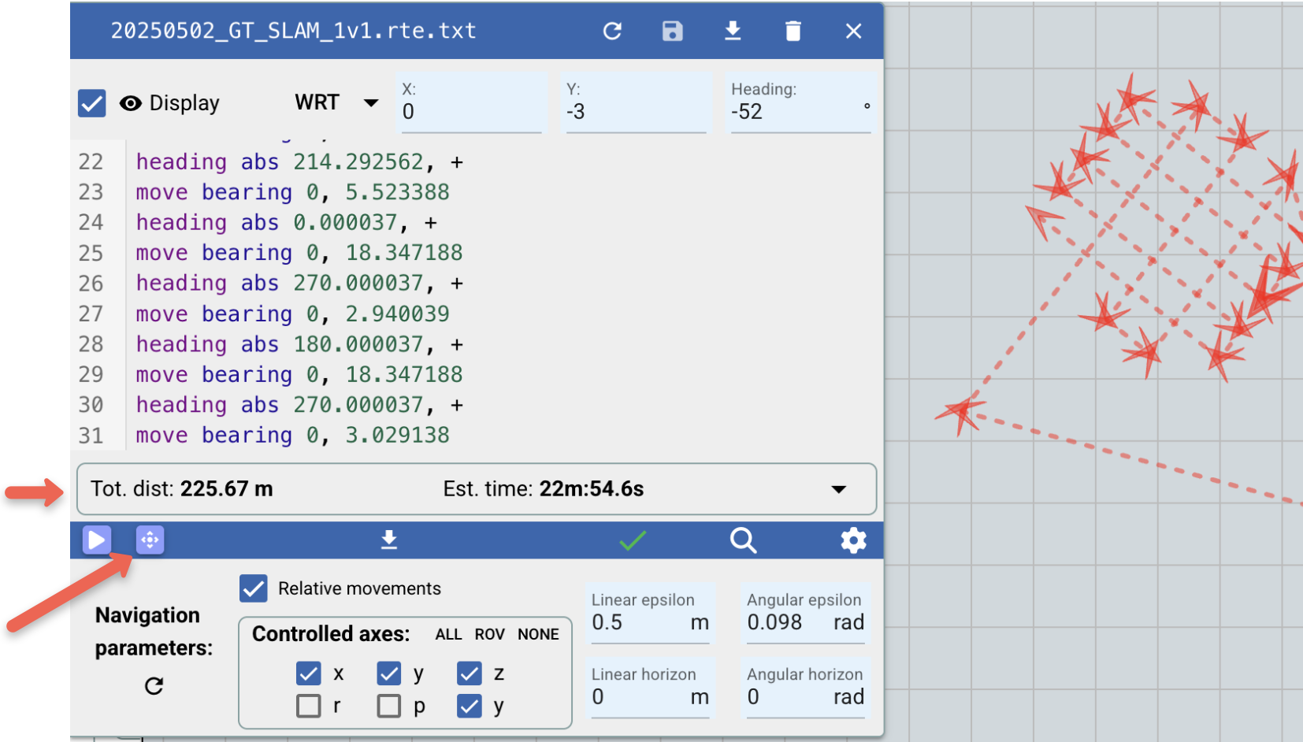Download the route file from header

tap(733, 32)
